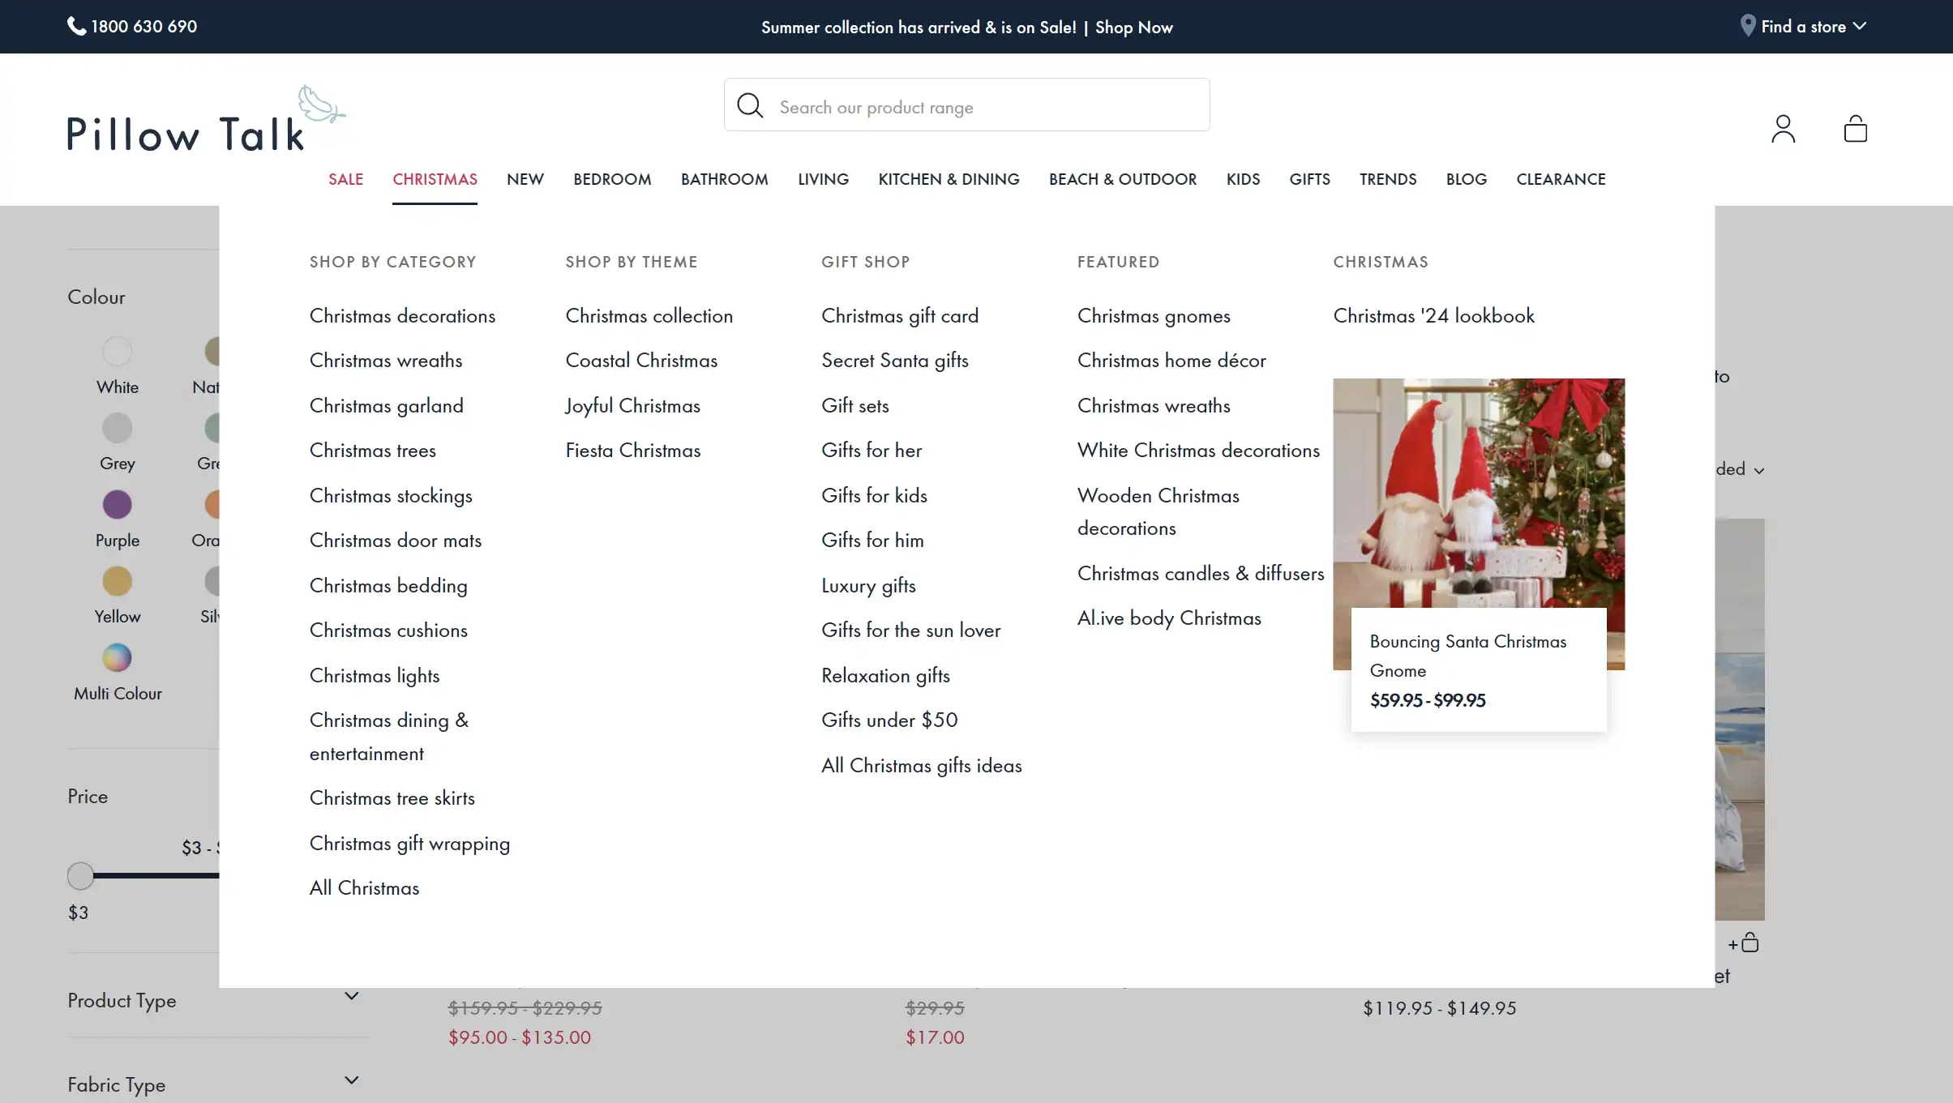The height and width of the screenshot is (1103, 1953).
Task: Open Christmas garland category
Action: tap(387, 406)
